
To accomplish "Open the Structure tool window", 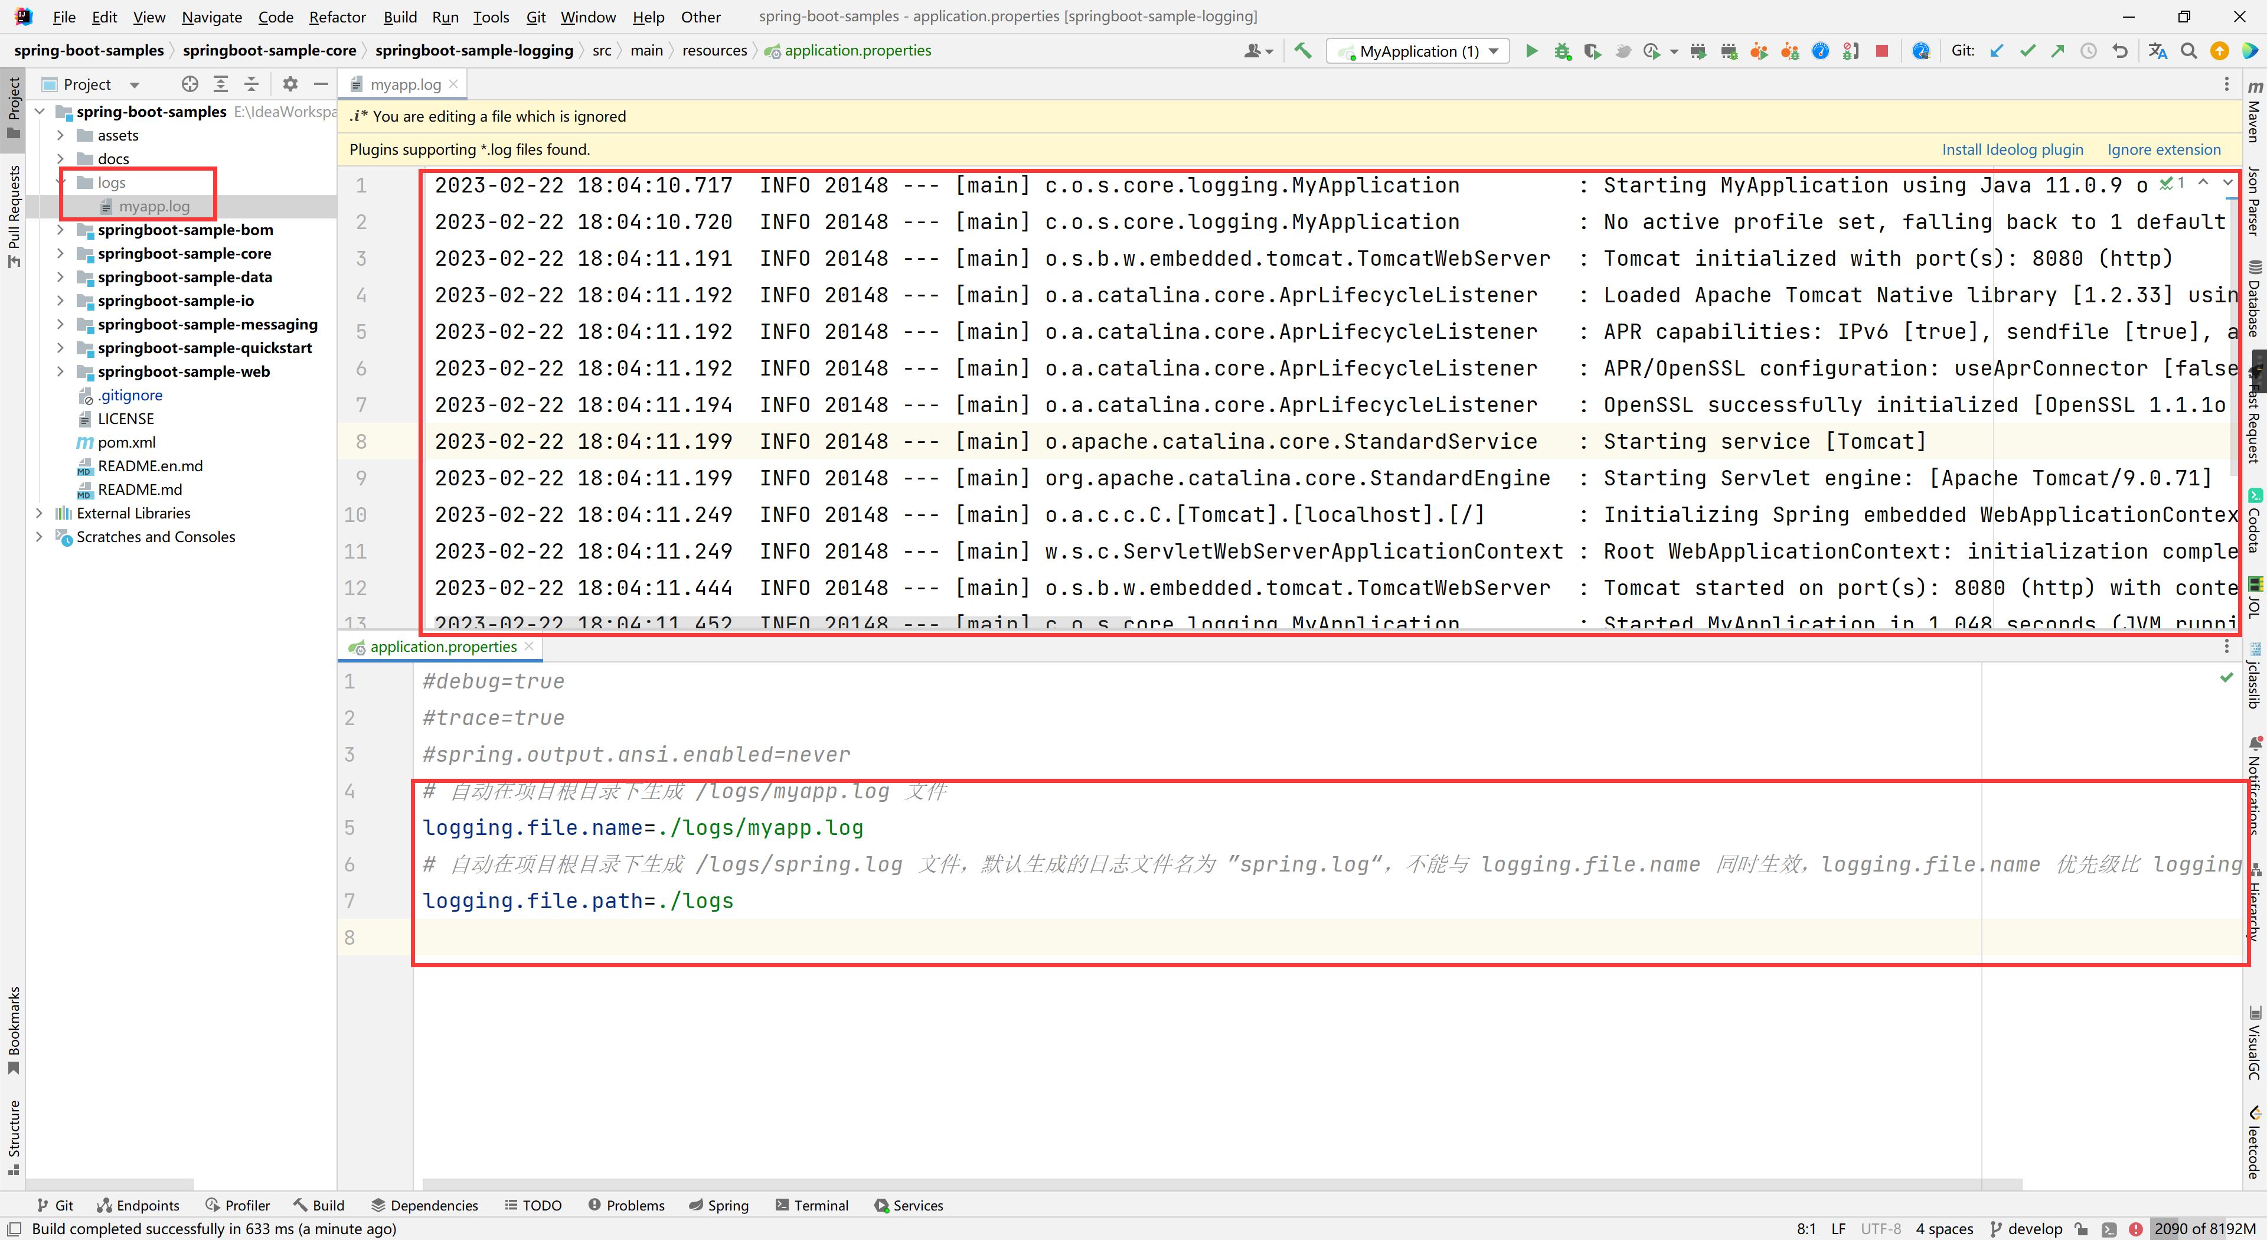I will click(x=13, y=1137).
